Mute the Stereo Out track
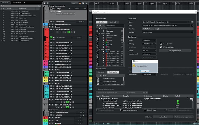This screenshot has width=199, height=125. coord(51,22)
